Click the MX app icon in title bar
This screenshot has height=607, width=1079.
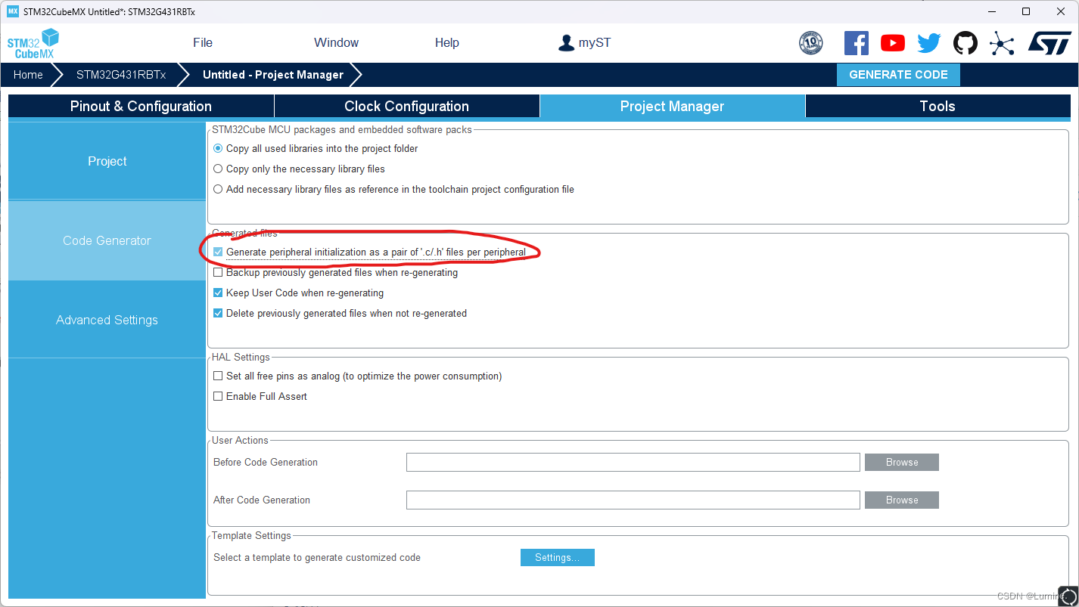12,11
